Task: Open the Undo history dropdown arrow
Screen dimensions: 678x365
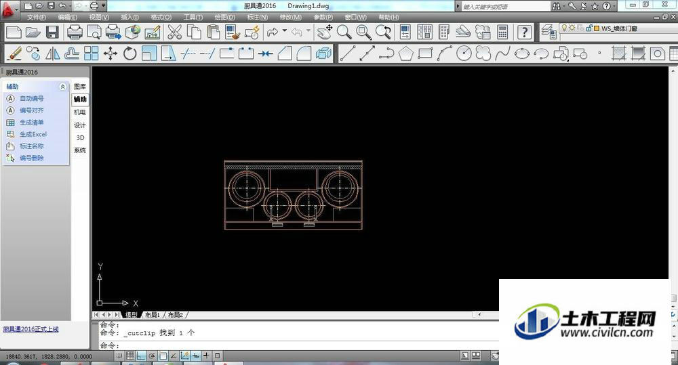Action: (x=70, y=6)
